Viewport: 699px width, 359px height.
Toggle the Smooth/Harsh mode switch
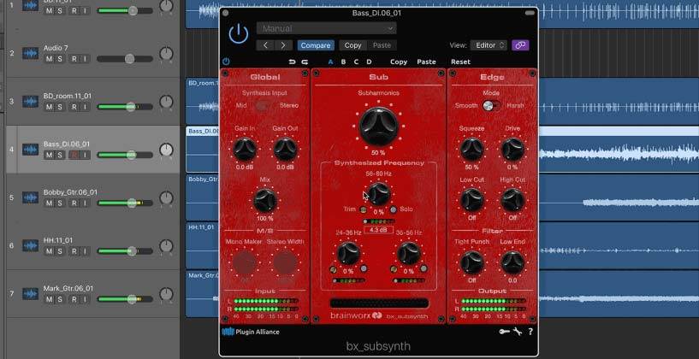[491, 105]
